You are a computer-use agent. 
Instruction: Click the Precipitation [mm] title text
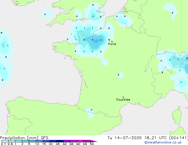(19, 138)
